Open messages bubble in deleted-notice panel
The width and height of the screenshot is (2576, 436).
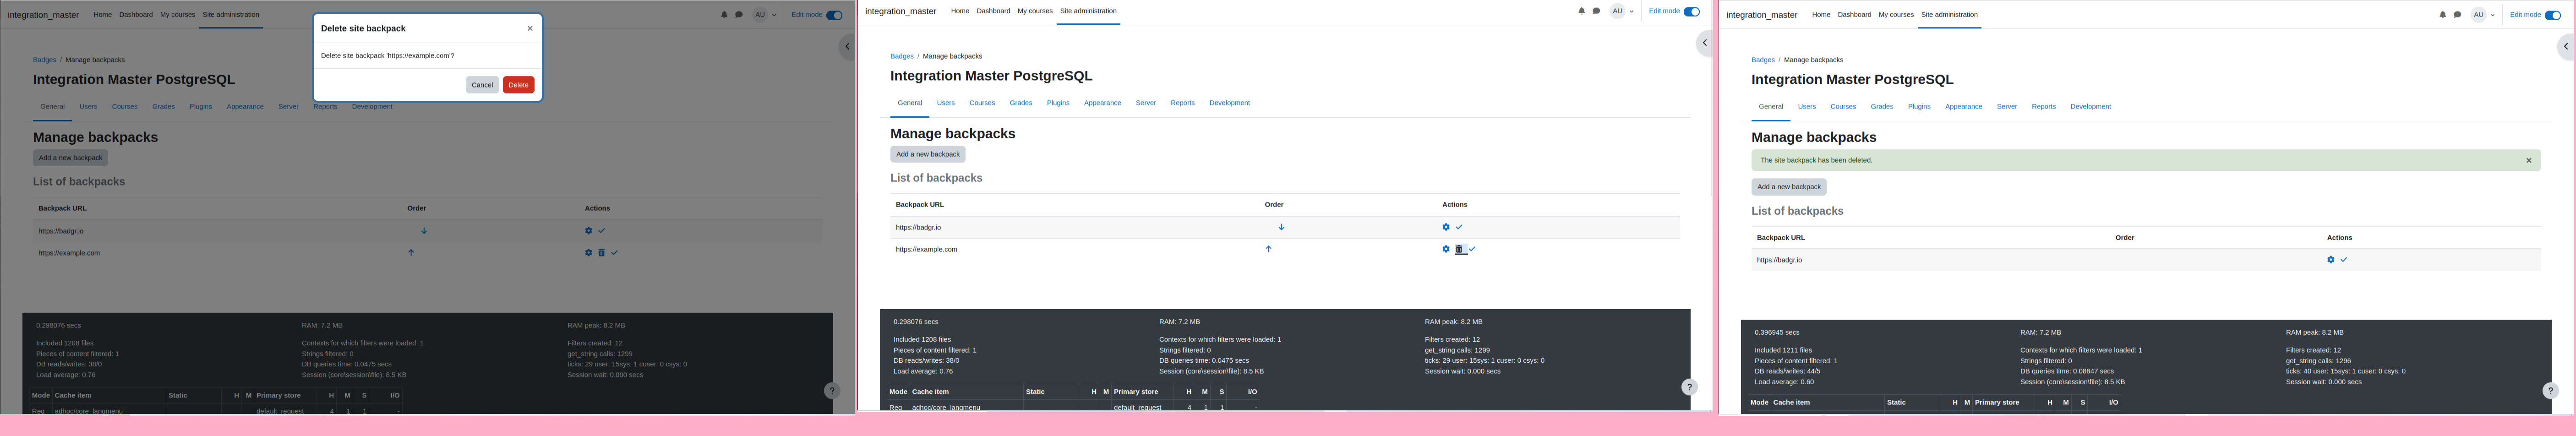coord(2457,15)
